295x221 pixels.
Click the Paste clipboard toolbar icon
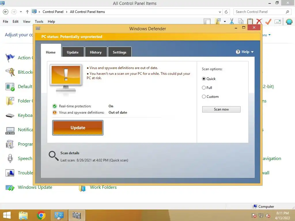[250, 21]
